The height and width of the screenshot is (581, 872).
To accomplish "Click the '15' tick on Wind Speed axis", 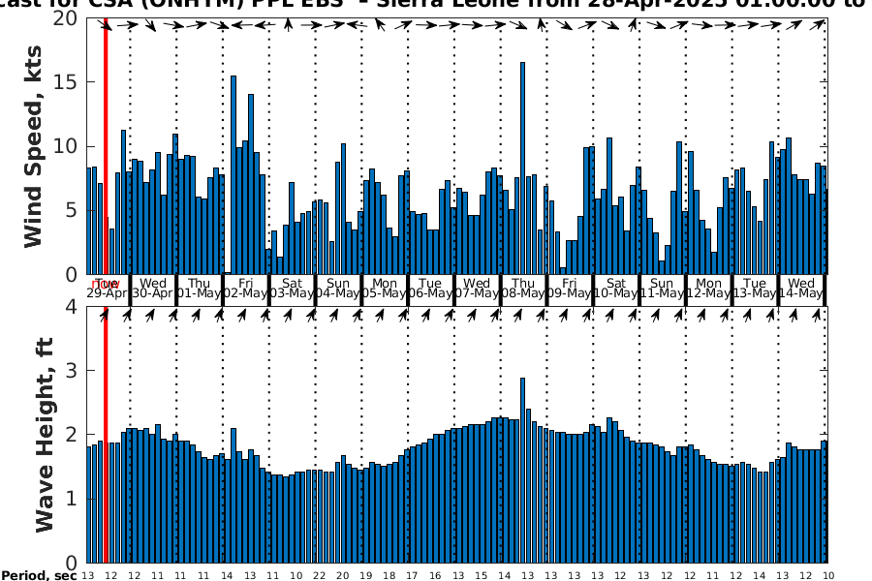I will click(x=65, y=81).
